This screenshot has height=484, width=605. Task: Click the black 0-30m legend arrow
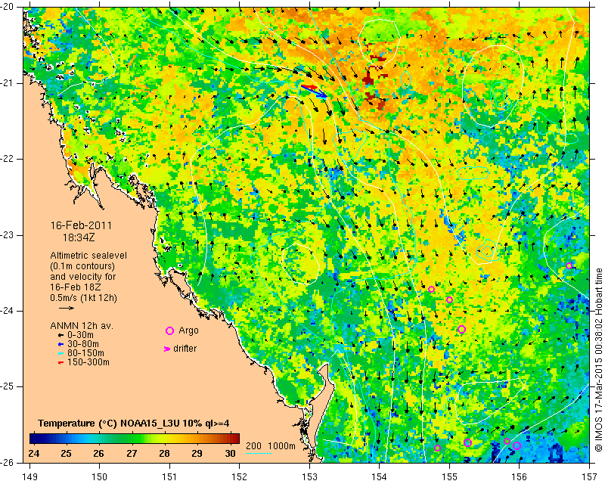point(60,335)
